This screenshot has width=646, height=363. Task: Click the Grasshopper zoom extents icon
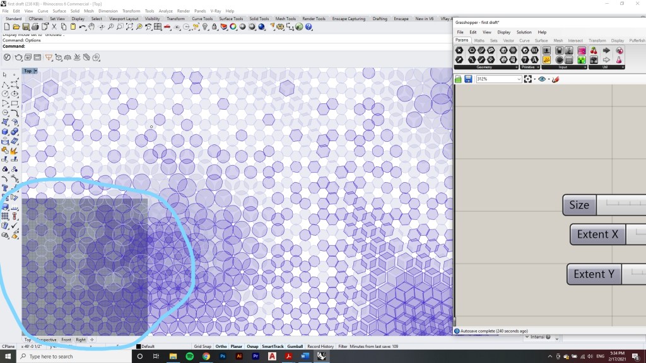tap(528, 79)
